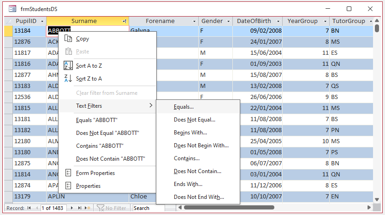385x215 pixels.
Task: Click TutorGroup cell QS for 13183
Action: click(351, 86)
